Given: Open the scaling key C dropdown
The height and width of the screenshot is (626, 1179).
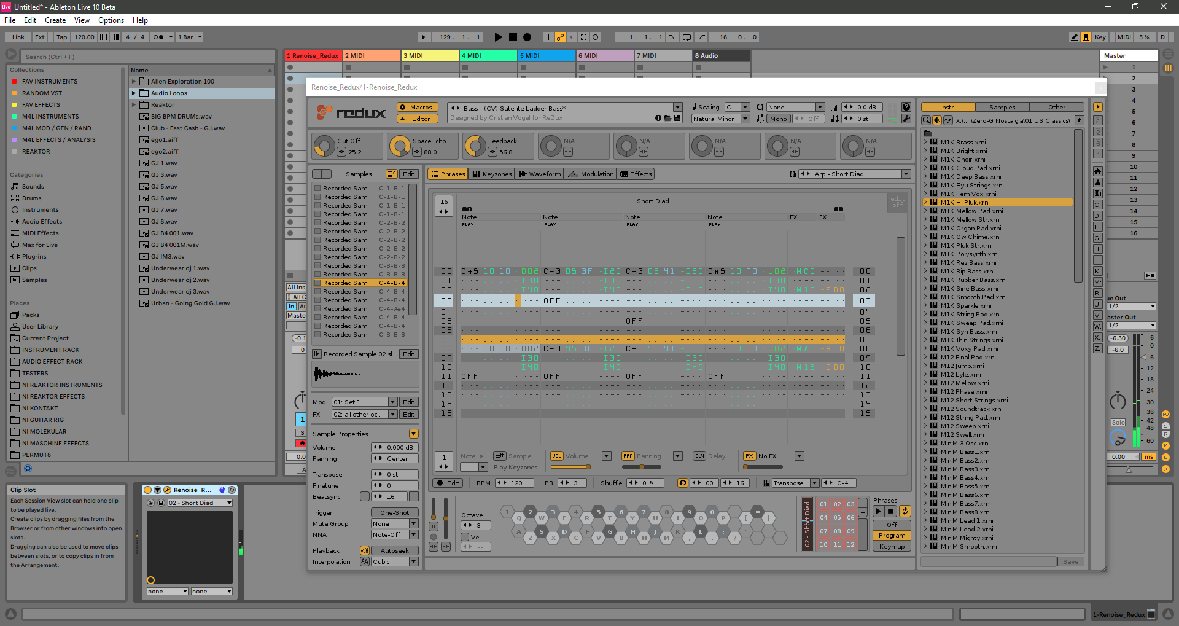Looking at the screenshot, I should tap(737, 107).
